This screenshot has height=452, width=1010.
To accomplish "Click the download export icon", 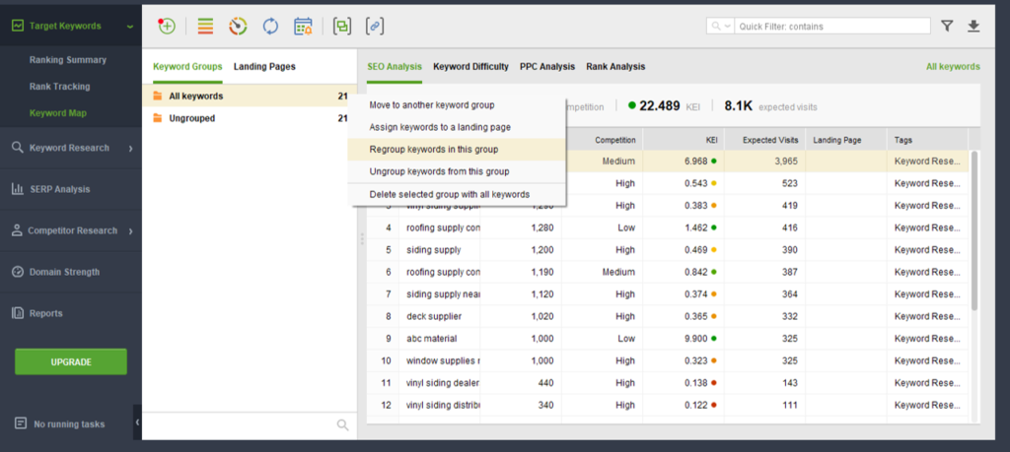I will (x=974, y=26).
